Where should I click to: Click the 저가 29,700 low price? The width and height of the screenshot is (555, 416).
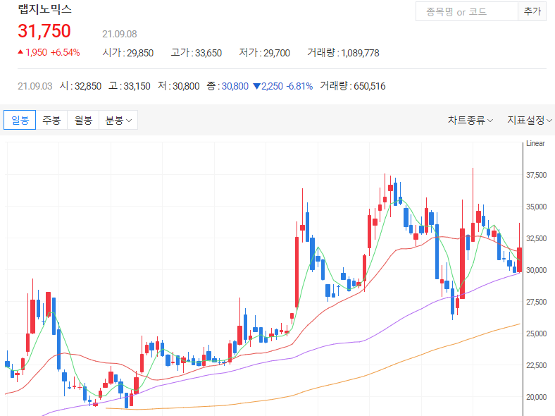pyautogui.click(x=264, y=53)
